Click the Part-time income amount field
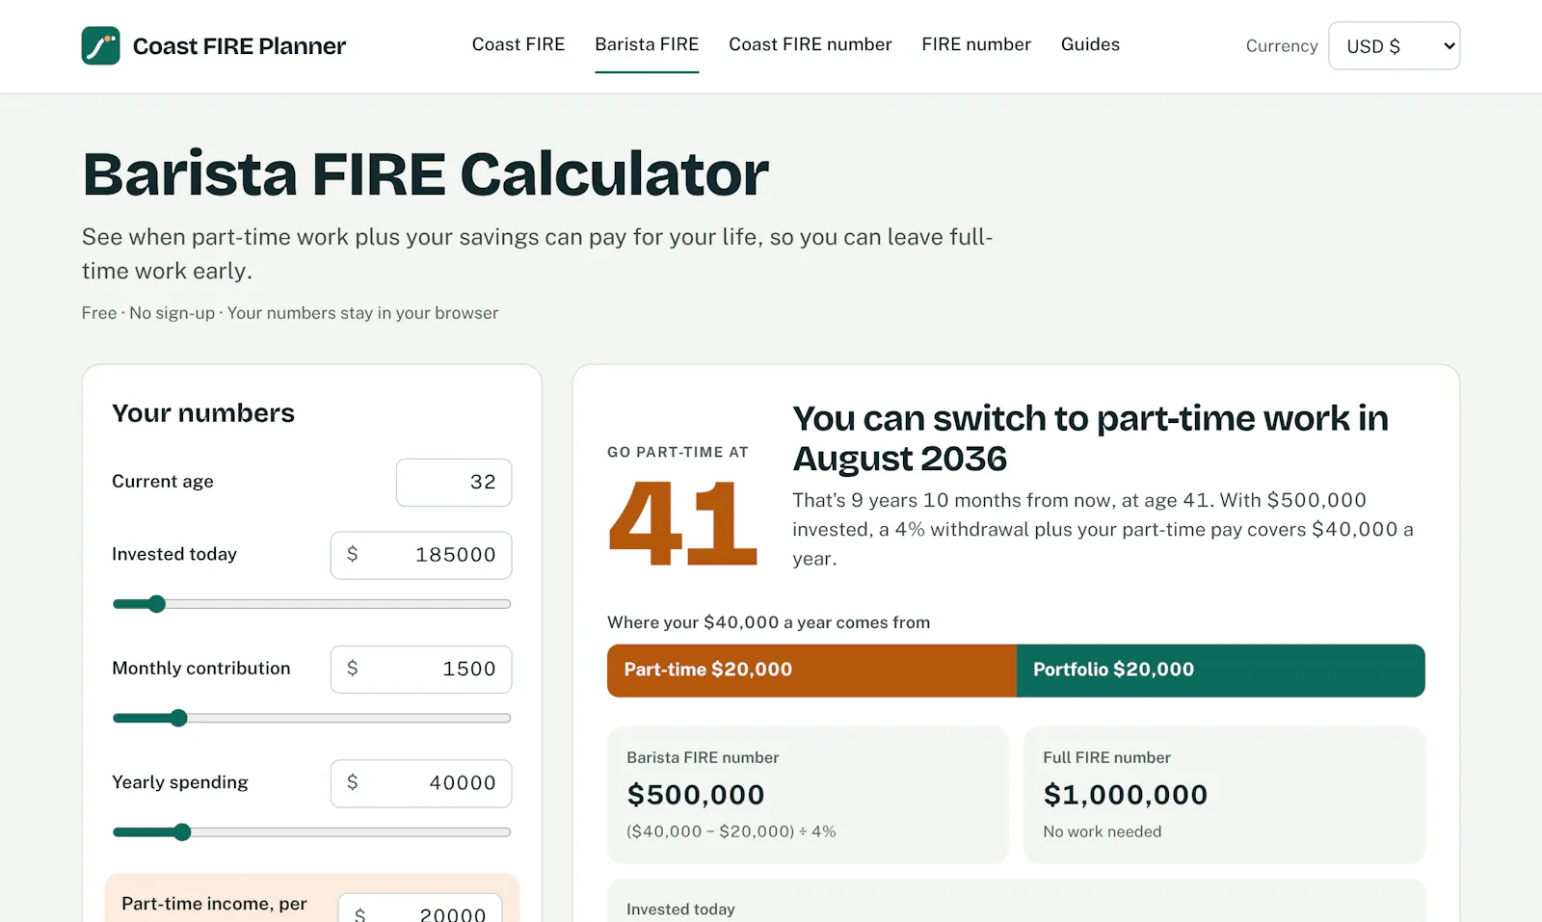This screenshot has width=1542, height=922. tap(420, 909)
